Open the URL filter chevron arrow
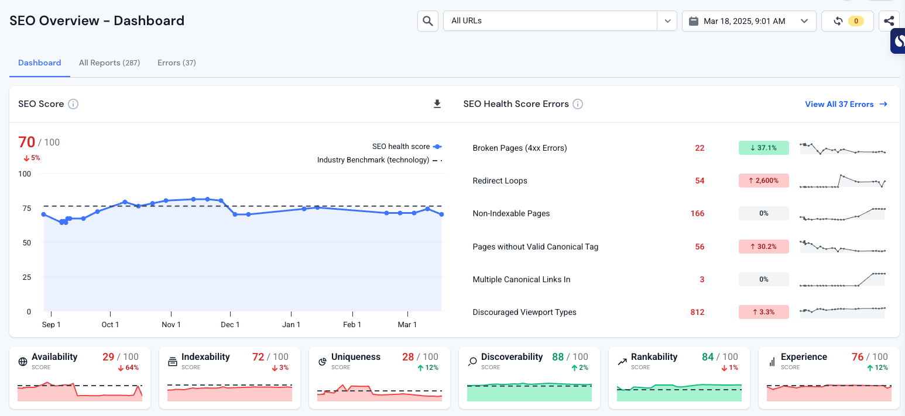The image size is (905, 416). tap(667, 20)
